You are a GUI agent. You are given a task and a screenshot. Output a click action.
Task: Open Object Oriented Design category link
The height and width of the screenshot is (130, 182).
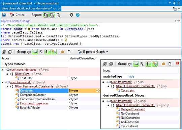[x=16, y=21]
